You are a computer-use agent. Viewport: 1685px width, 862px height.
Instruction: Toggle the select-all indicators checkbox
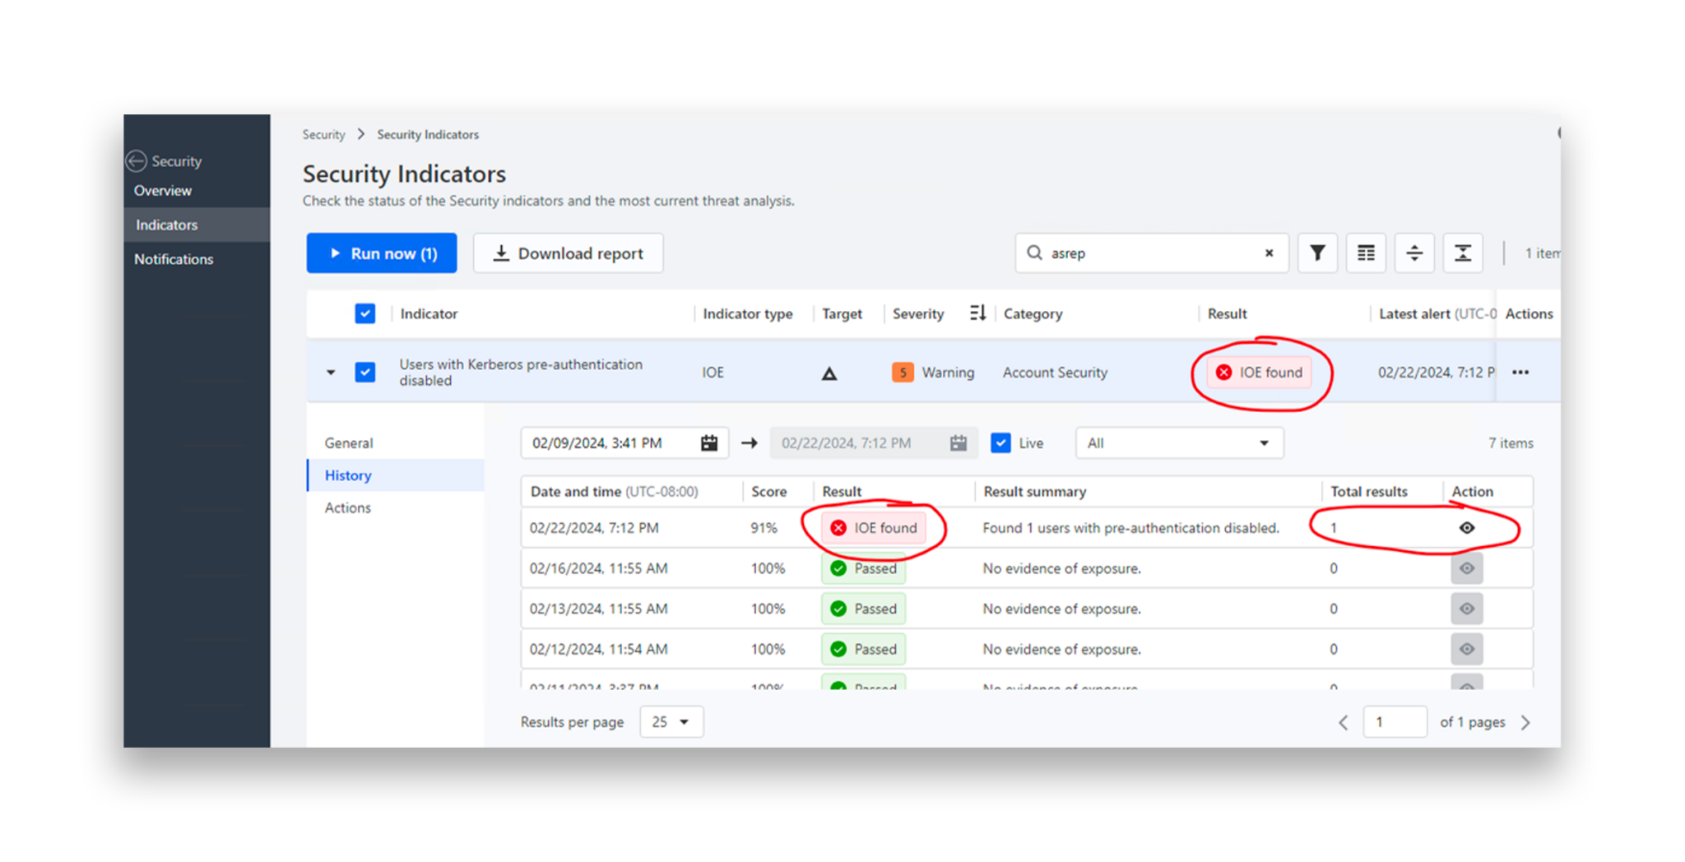pos(365,313)
